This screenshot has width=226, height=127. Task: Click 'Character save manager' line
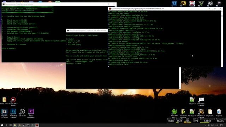click(18, 29)
